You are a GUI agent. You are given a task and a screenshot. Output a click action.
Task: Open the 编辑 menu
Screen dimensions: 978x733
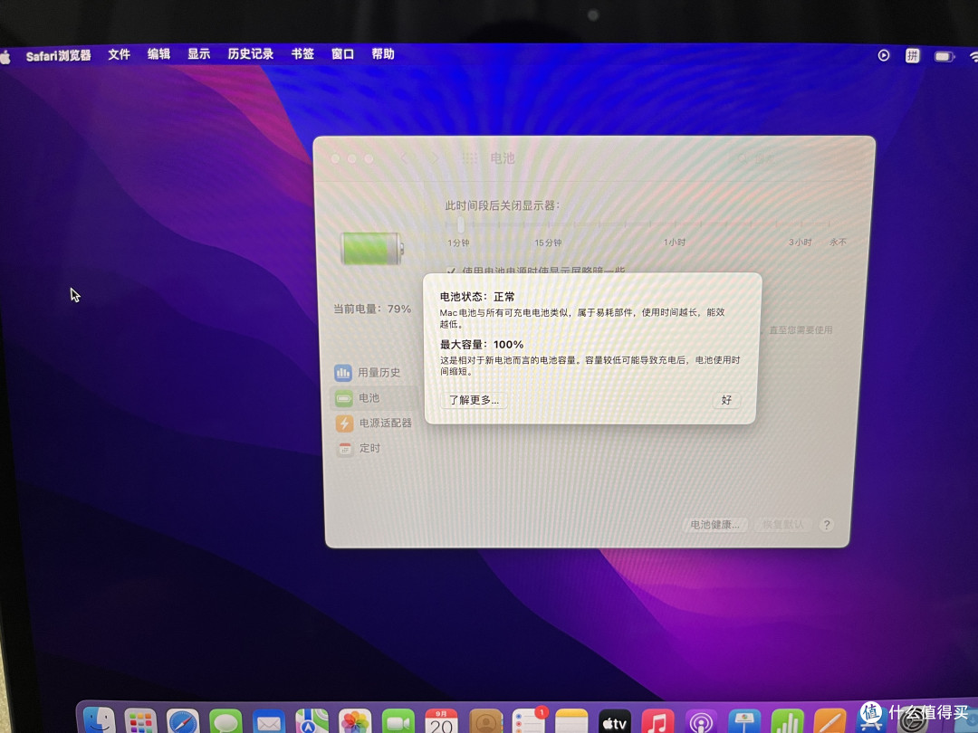[x=158, y=54]
